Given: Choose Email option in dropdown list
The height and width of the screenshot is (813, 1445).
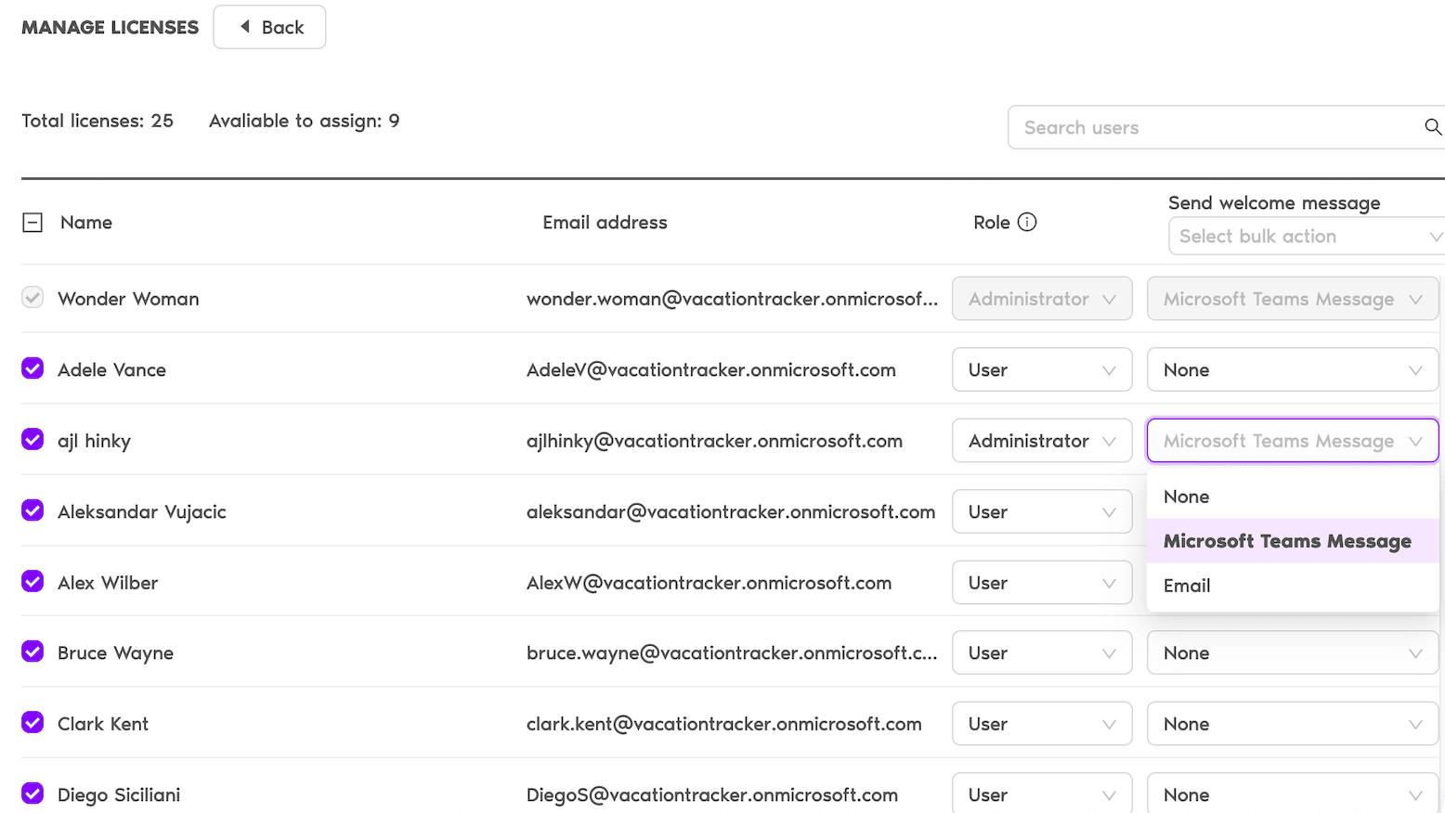Looking at the screenshot, I should 1293,586.
